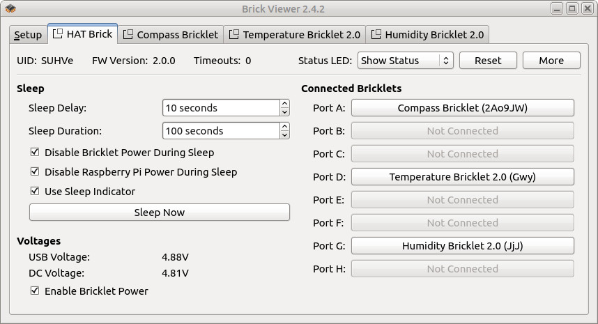Click detach icon on Humidity Bricklet 2.0 tab
Image resolution: width=598 pixels, height=324 pixels.
(x=376, y=34)
